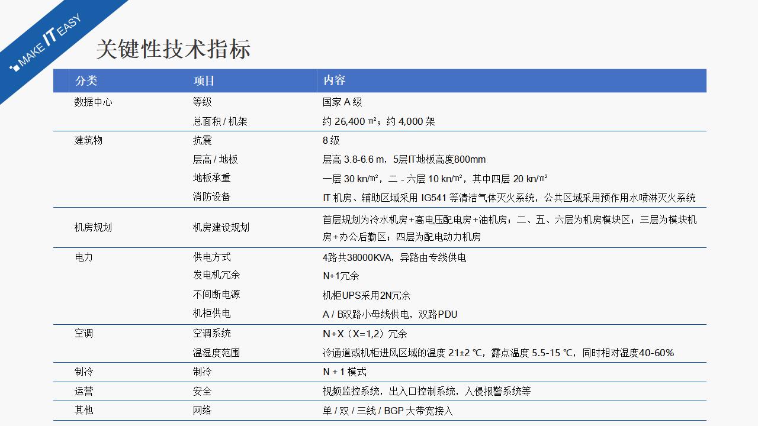
Task: Select the 机房建设规划 item cell
Action: [x=221, y=227]
